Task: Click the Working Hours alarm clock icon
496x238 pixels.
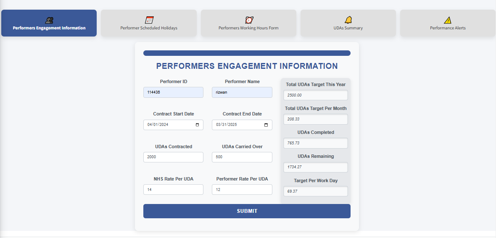Action: (249, 20)
